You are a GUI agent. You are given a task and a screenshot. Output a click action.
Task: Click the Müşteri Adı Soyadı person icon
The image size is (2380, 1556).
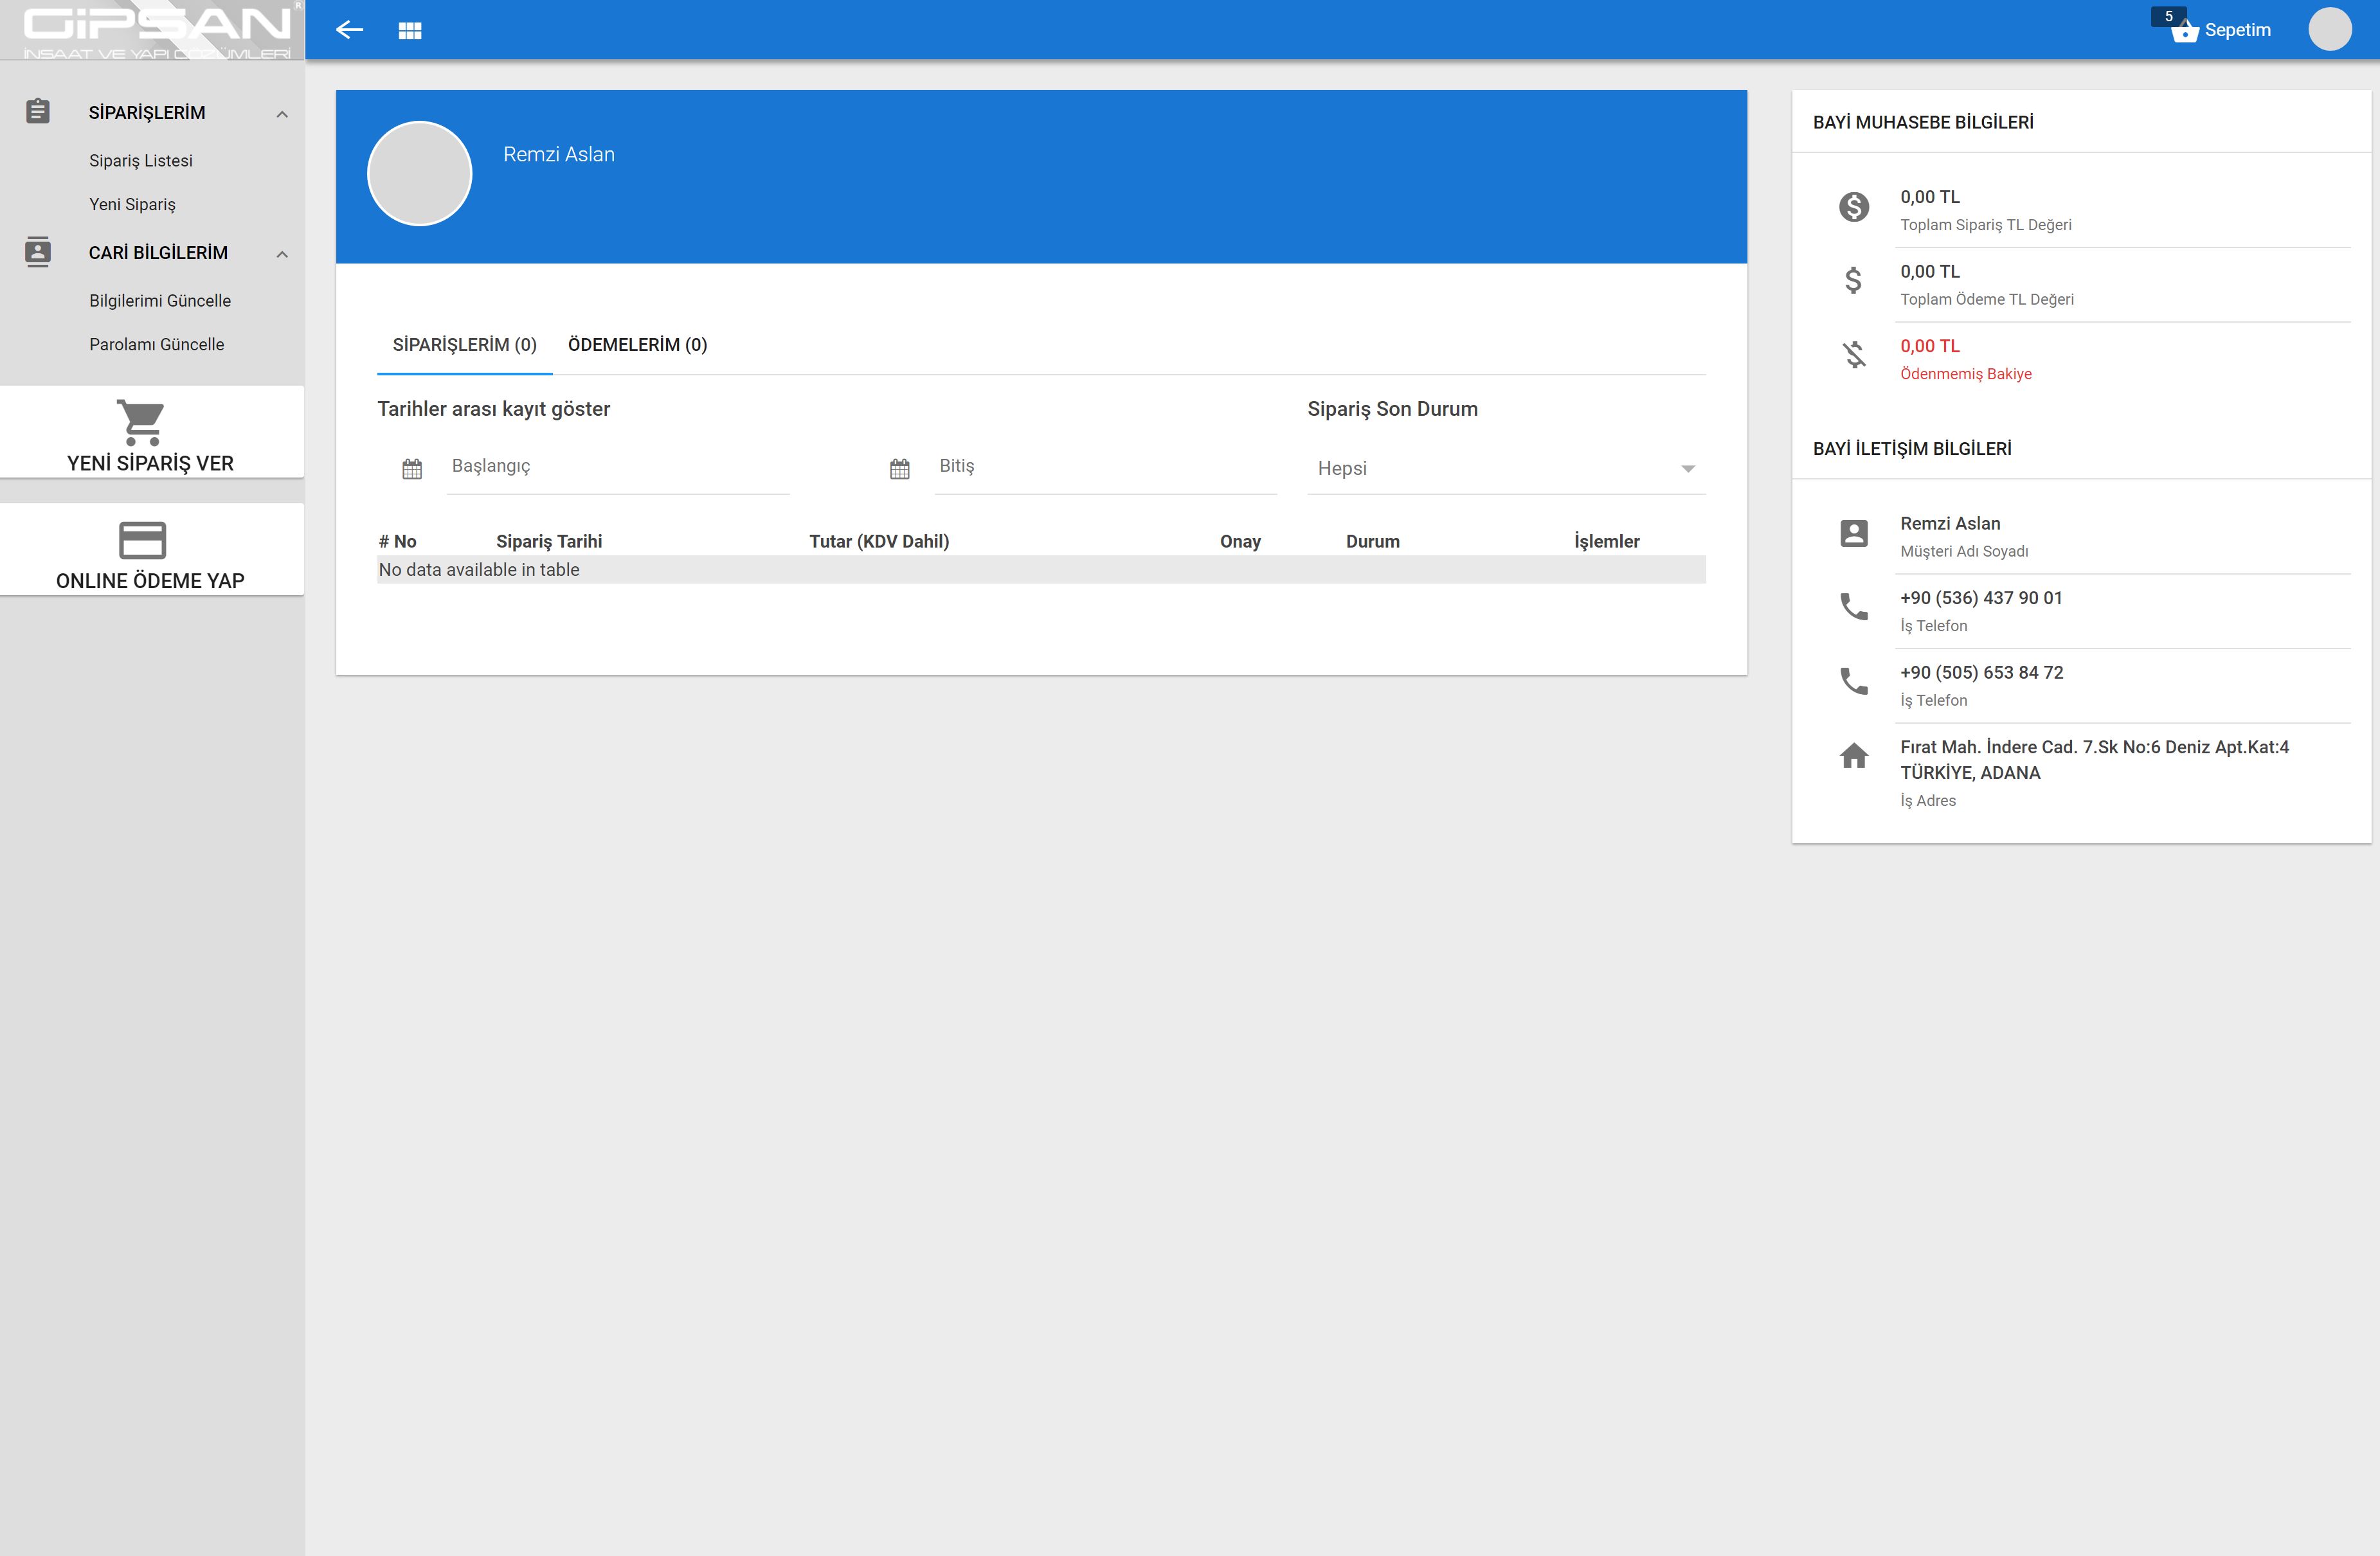(x=1854, y=533)
